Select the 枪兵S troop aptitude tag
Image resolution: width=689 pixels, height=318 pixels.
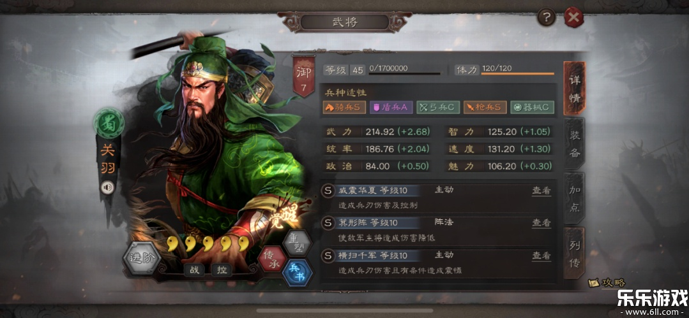pyautogui.click(x=485, y=108)
